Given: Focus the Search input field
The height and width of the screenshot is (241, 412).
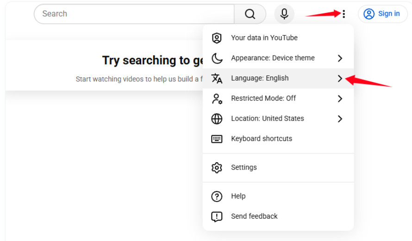Looking at the screenshot, I should pos(134,14).
